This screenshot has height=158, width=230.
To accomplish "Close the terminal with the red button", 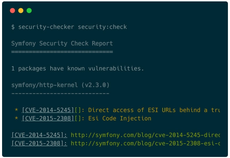I will pyautogui.click(x=13, y=10).
